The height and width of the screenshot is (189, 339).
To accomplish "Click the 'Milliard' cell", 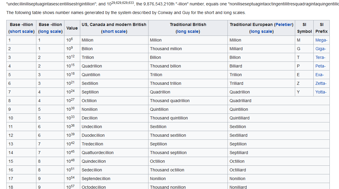I will 261,49.
